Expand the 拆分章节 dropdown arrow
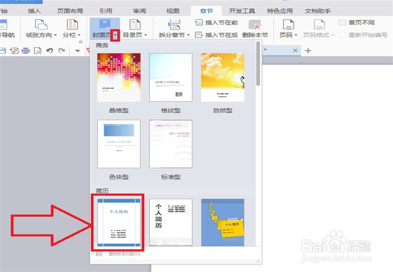 pyautogui.click(x=188, y=35)
